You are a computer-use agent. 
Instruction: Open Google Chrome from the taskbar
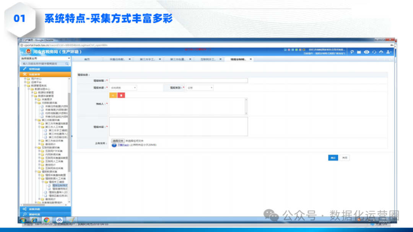point(47,220)
